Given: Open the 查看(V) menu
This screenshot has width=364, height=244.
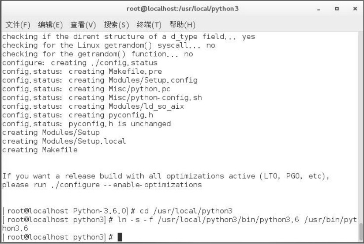Looking at the screenshot, I should [83, 24].
